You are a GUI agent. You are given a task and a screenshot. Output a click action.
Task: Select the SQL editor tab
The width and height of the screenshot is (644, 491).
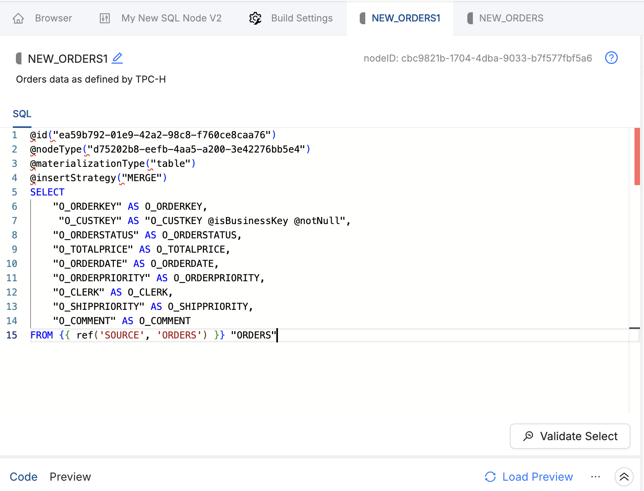pos(22,114)
